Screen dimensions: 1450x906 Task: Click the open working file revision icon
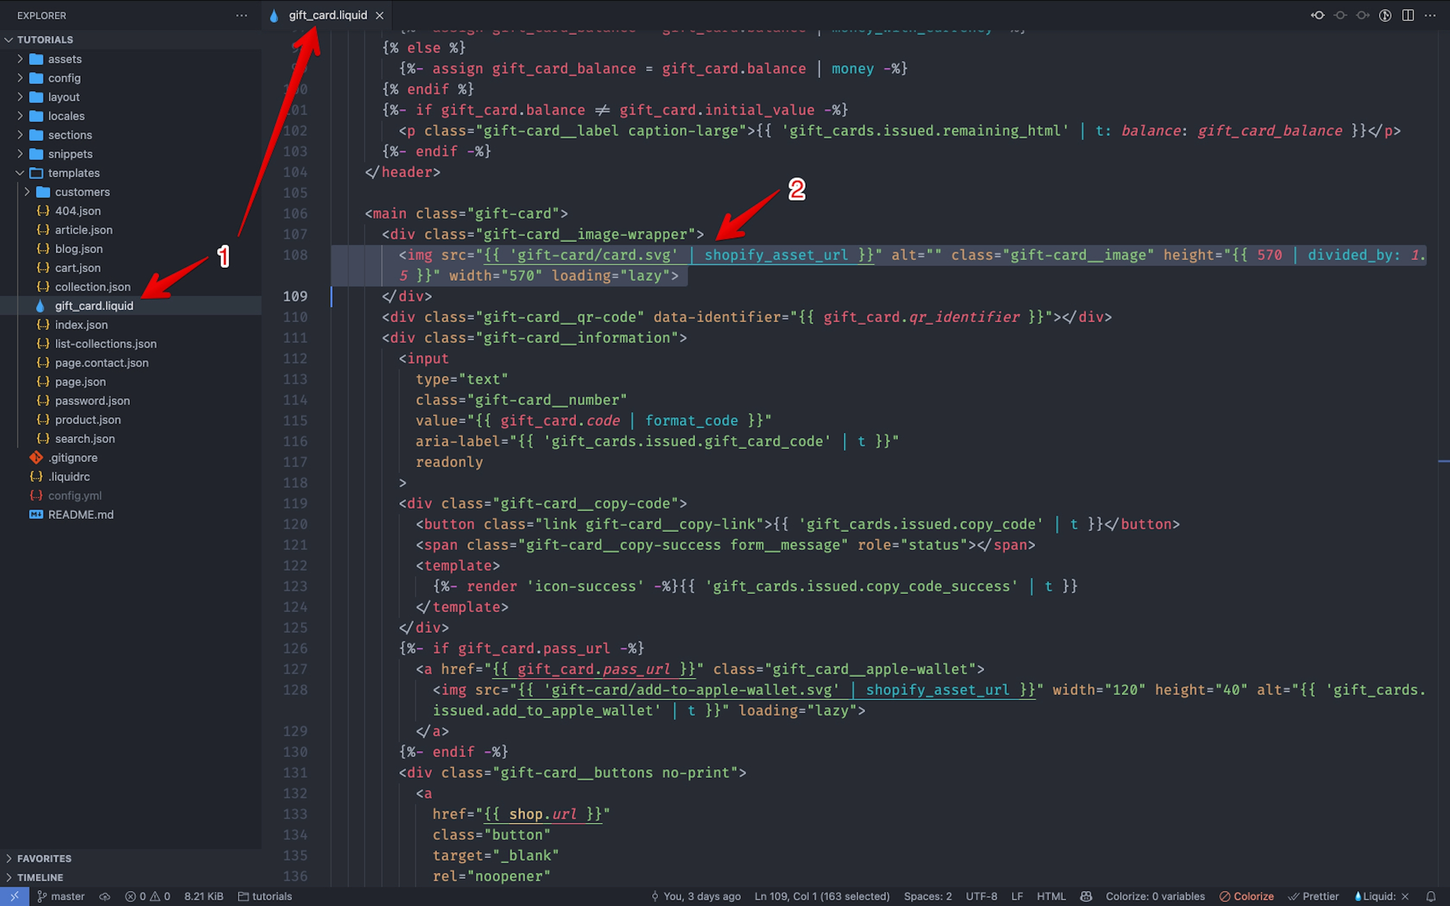(x=1340, y=16)
